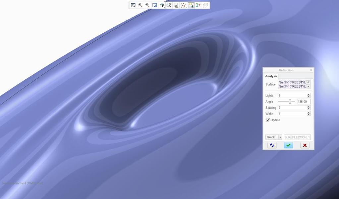Click the Refit view icon
Viewport: 339px width, 199px height.
[x=133, y=5]
